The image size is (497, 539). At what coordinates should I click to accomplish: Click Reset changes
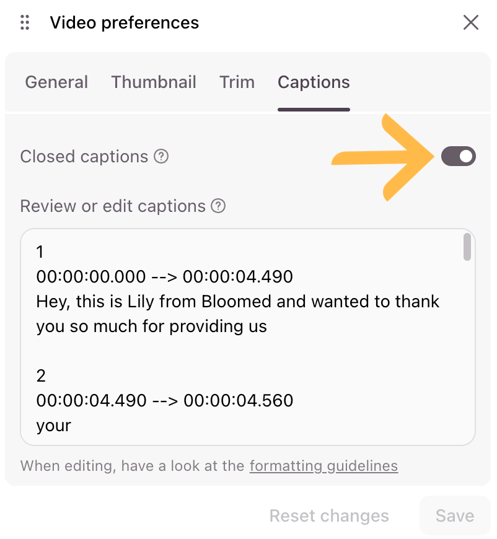tap(329, 515)
